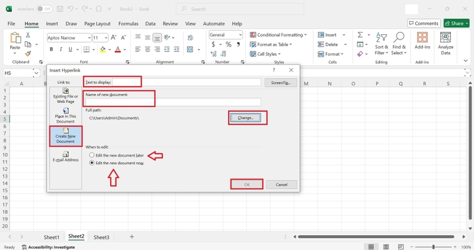This screenshot has width=474, height=250.
Task: Decrease font size with smaller A
Action: (x=123, y=37)
